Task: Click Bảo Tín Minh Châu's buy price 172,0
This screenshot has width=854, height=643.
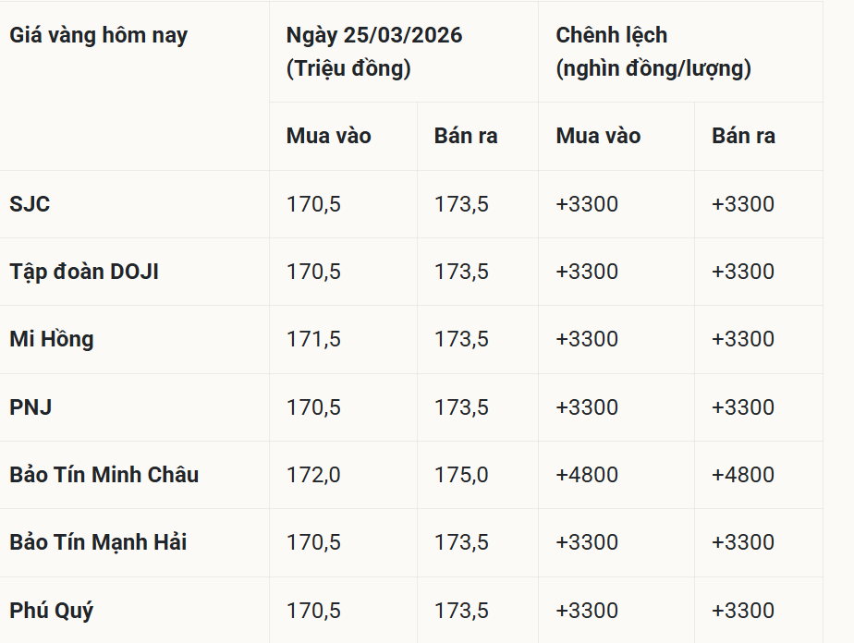Action: coord(313,475)
